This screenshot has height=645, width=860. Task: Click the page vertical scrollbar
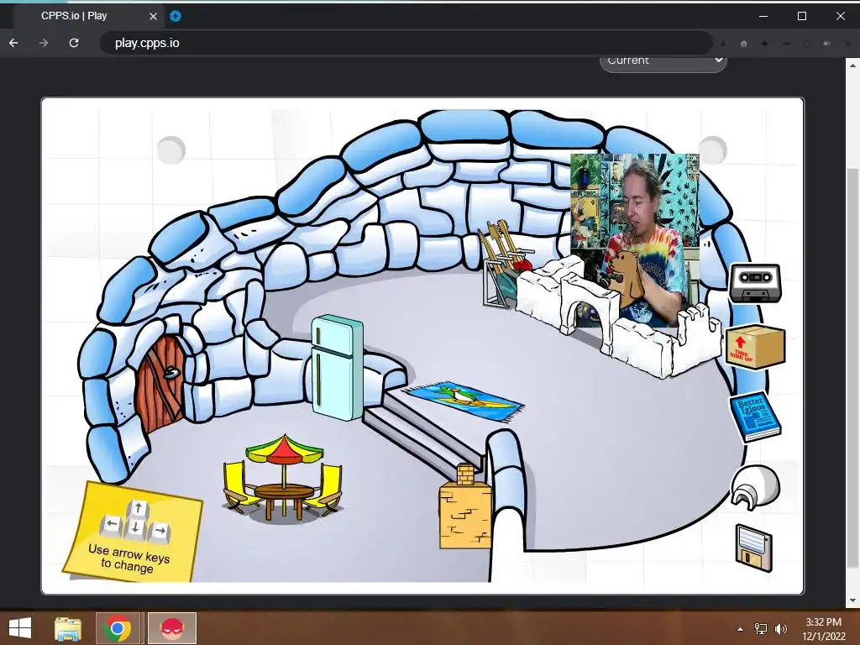point(853,368)
